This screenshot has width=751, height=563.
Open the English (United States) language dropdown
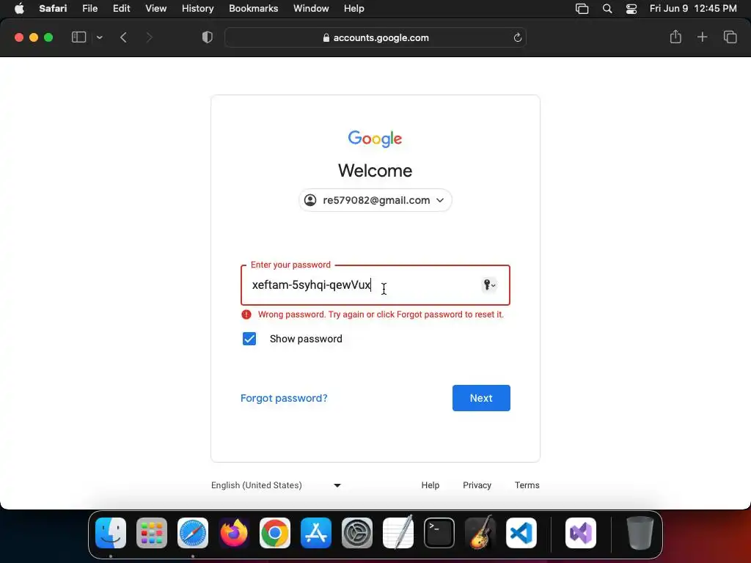(x=276, y=485)
